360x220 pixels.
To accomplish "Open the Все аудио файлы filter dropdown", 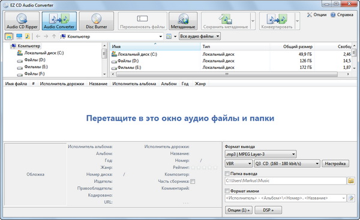I will pyautogui.click(x=200, y=36).
